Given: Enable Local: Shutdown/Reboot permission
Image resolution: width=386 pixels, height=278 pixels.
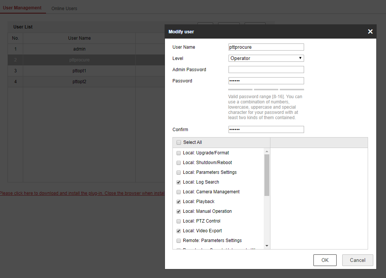Looking at the screenshot, I should 179,163.
